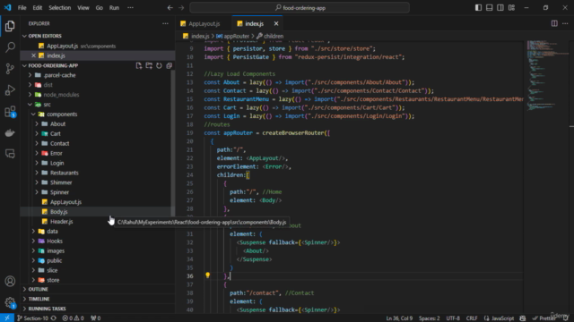Open the View menu
The height and width of the screenshot is (322, 574).
point(83,8)
